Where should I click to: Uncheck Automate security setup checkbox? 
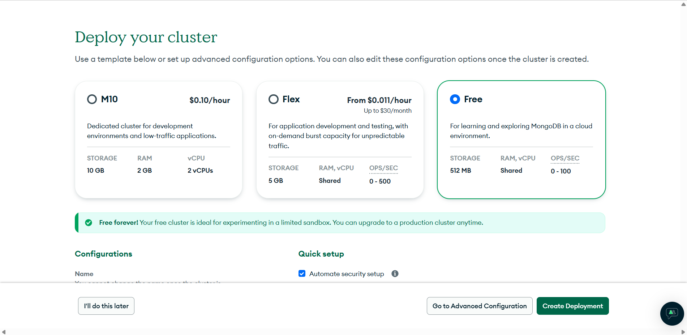point(302,274)
